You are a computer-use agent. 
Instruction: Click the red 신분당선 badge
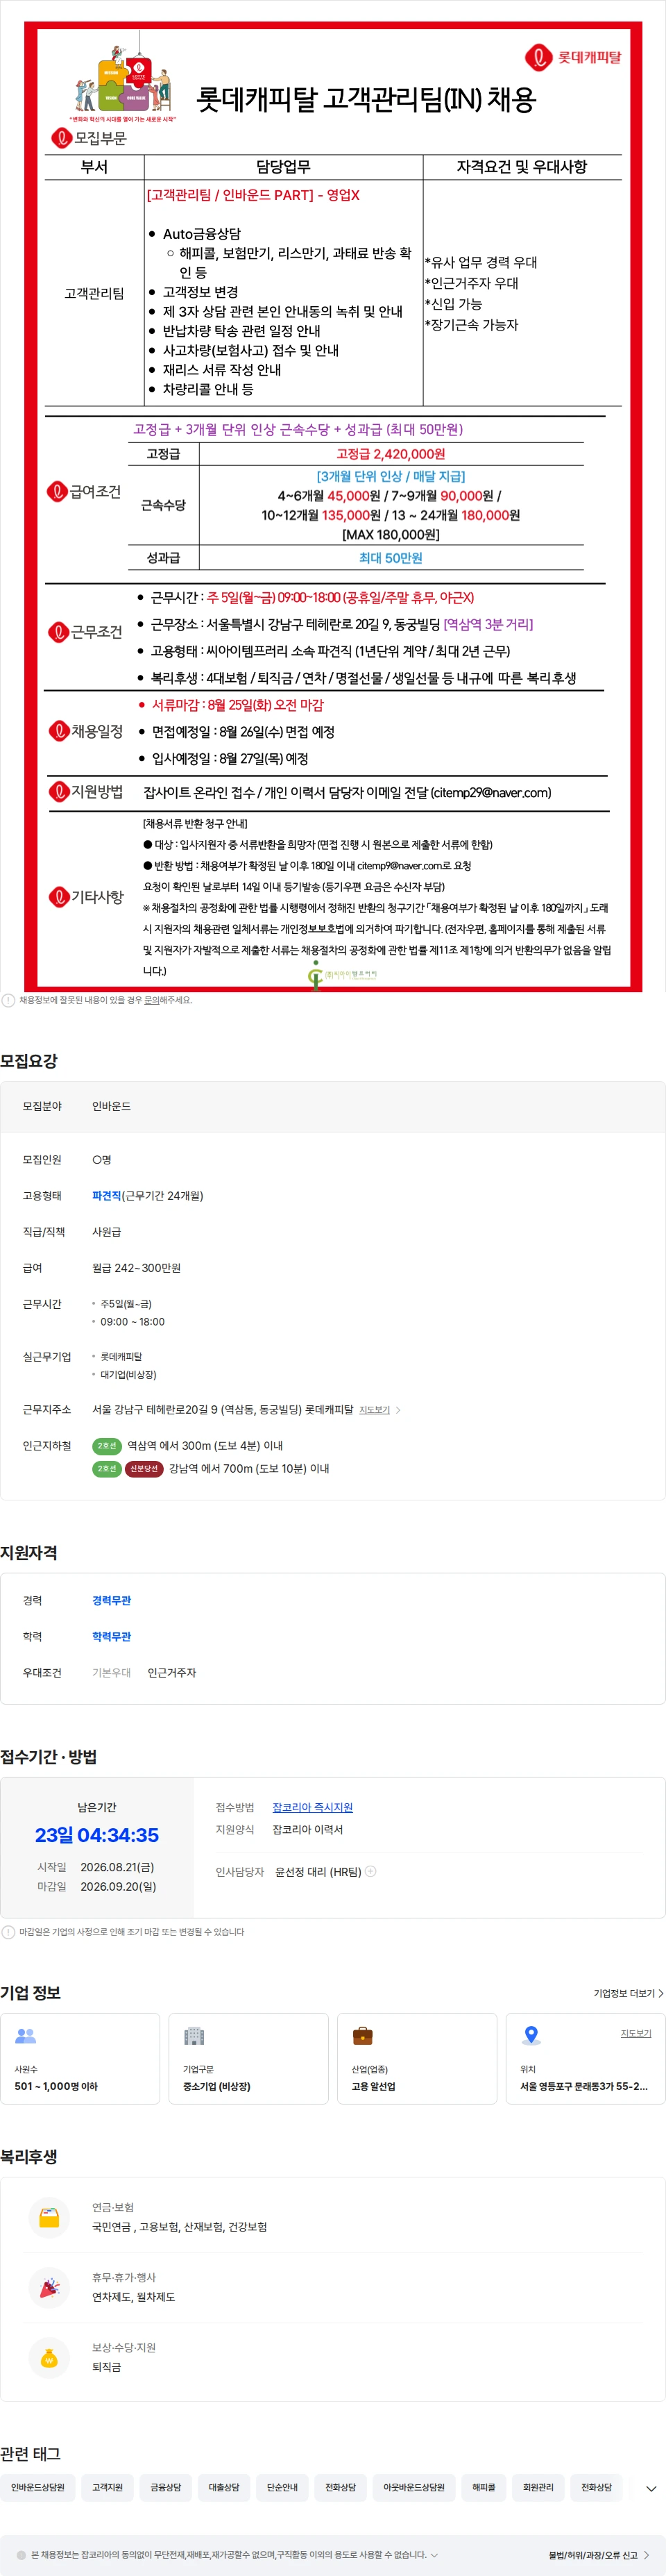[144, 1469]
